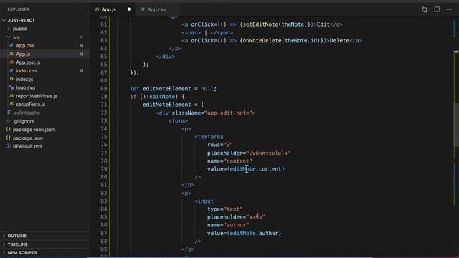Click the unsaved dot on App.js tab
The width and height of the screenshot is (459, 258).
pyautogui.click(x=129, y=9)
